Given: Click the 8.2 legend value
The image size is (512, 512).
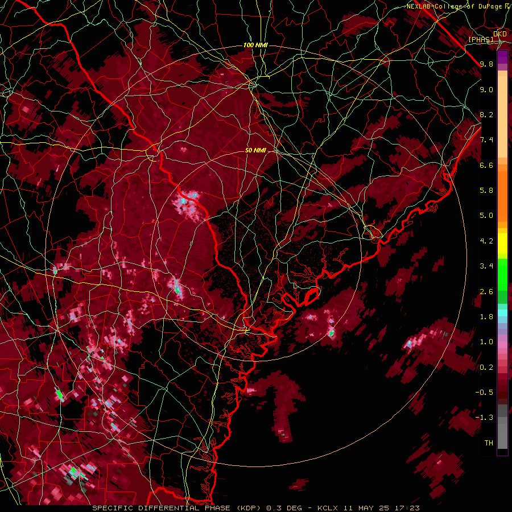Looking at the screenshot, I should pos(486,114).
